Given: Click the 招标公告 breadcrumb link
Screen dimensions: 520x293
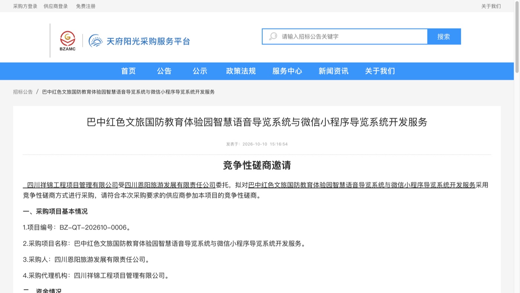Looking at the screenshot, I should tap(23, 92).
